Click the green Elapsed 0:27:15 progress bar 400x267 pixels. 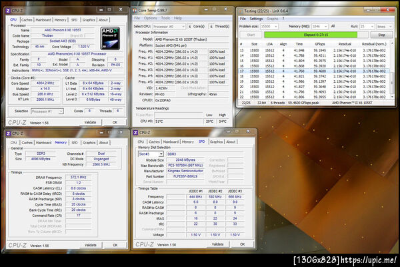click(316, 35)
